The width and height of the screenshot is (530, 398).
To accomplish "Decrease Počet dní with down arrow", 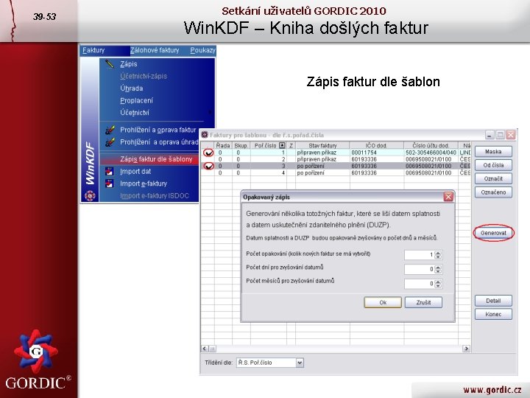I will click(x=438, y=271).
